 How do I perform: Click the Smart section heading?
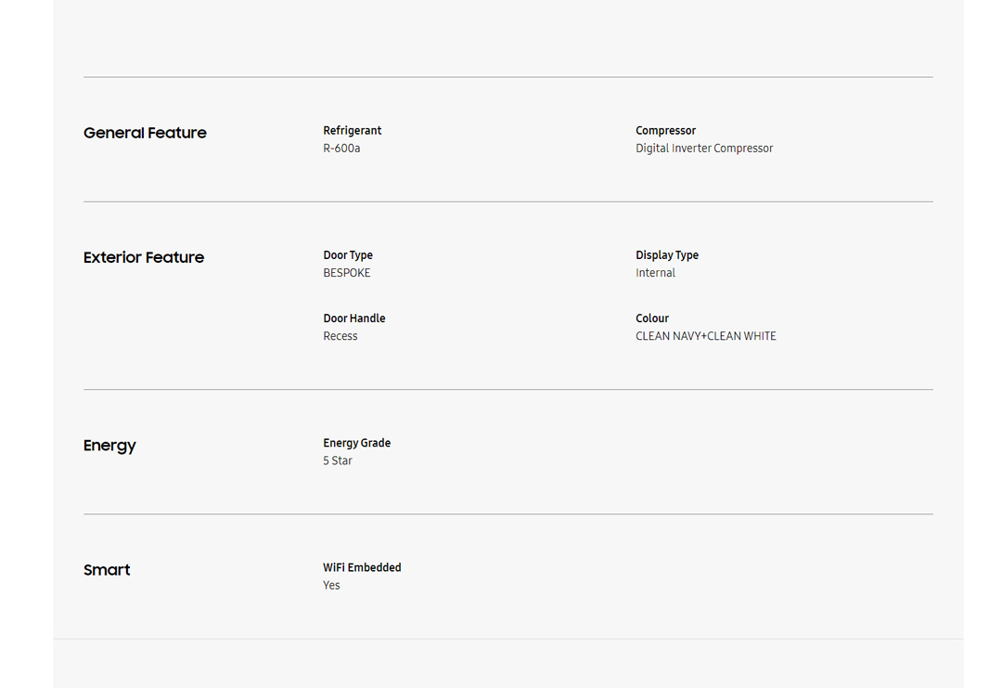click(x=107, y=570)
